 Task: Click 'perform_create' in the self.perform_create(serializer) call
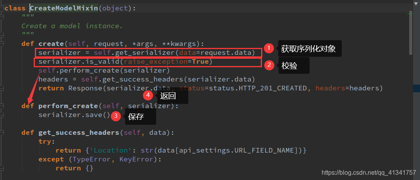tap(90, 71)
